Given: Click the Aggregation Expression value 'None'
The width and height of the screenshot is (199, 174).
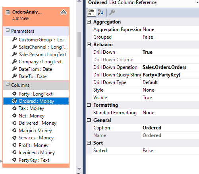Looking at the screenshot, I should [x=170, y=29].
